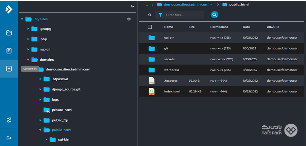This screenshot has width=306, height=146.
Task: Click the index.html HTML file icon
Action: 152,91
